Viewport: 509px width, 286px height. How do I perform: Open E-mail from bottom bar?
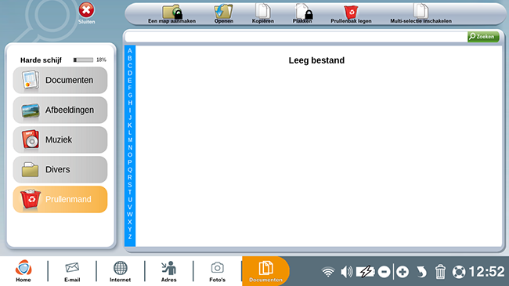72,271
